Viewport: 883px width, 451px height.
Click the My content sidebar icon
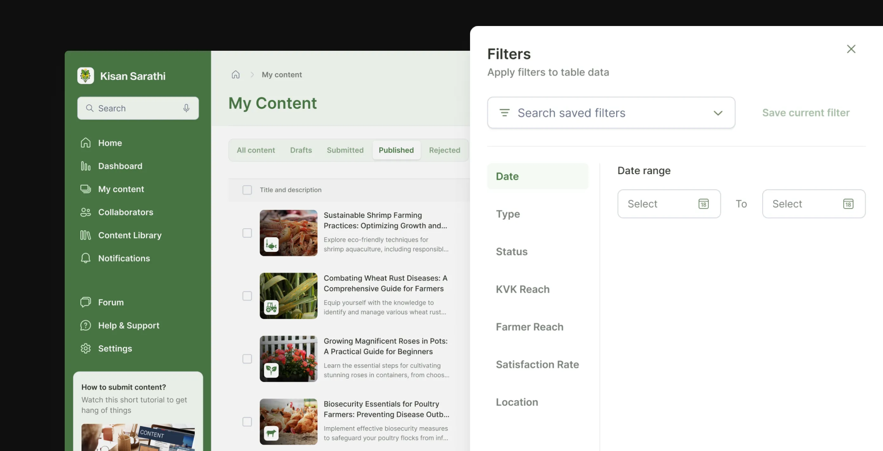[86, 189]
